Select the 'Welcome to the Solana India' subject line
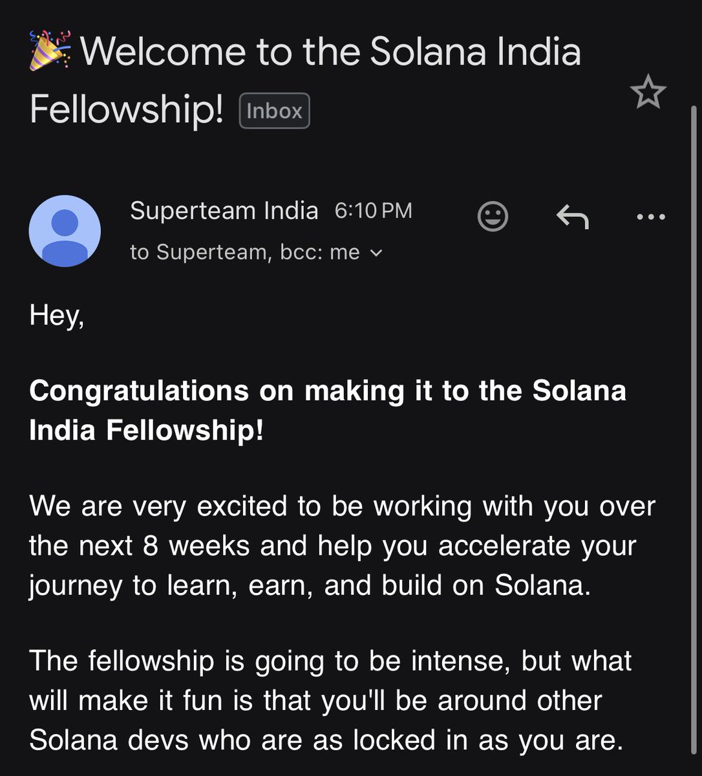Viewport: 702px width, 776px height. pyautogui.click(x=330, y=52)
